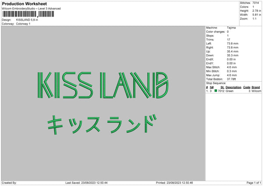The width and height of the screenshot is (263, 186).
Task: Click the 'Last Saved: 23/08/2023 12.50.44' footer
Action: [86, 183]
